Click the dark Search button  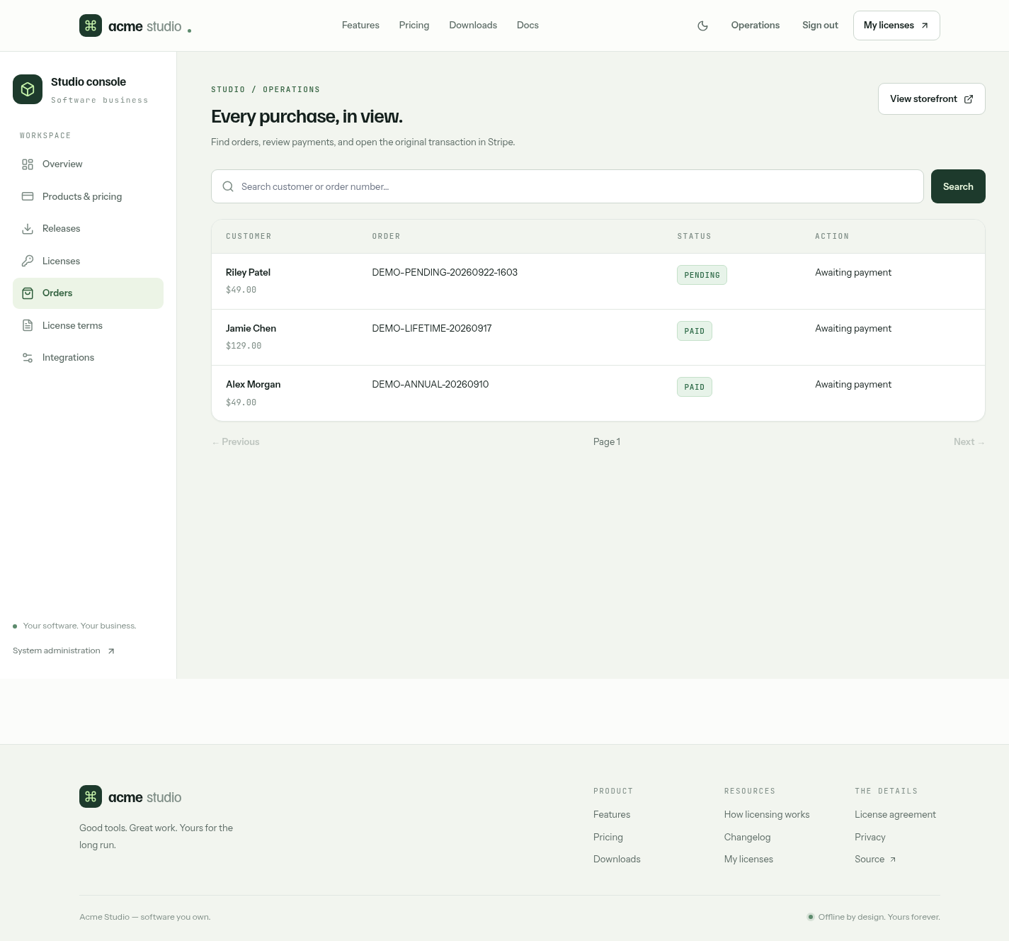click(x=958, y=186)
